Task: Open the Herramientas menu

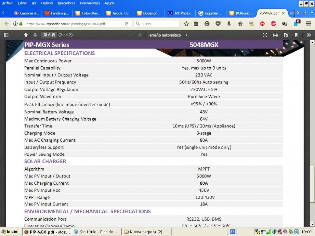Action: tap(90, 3)
